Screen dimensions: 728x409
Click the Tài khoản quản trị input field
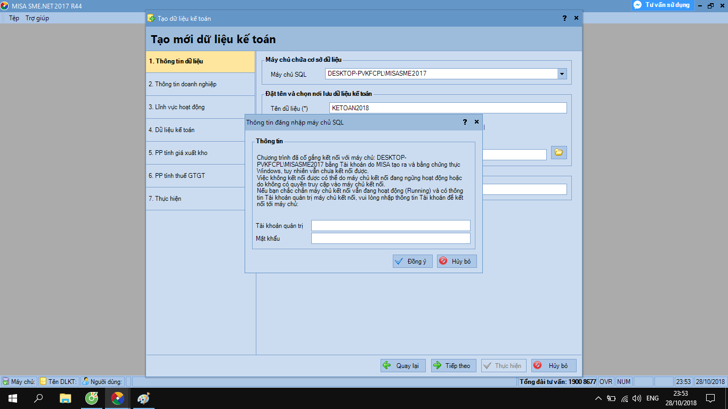391,226
